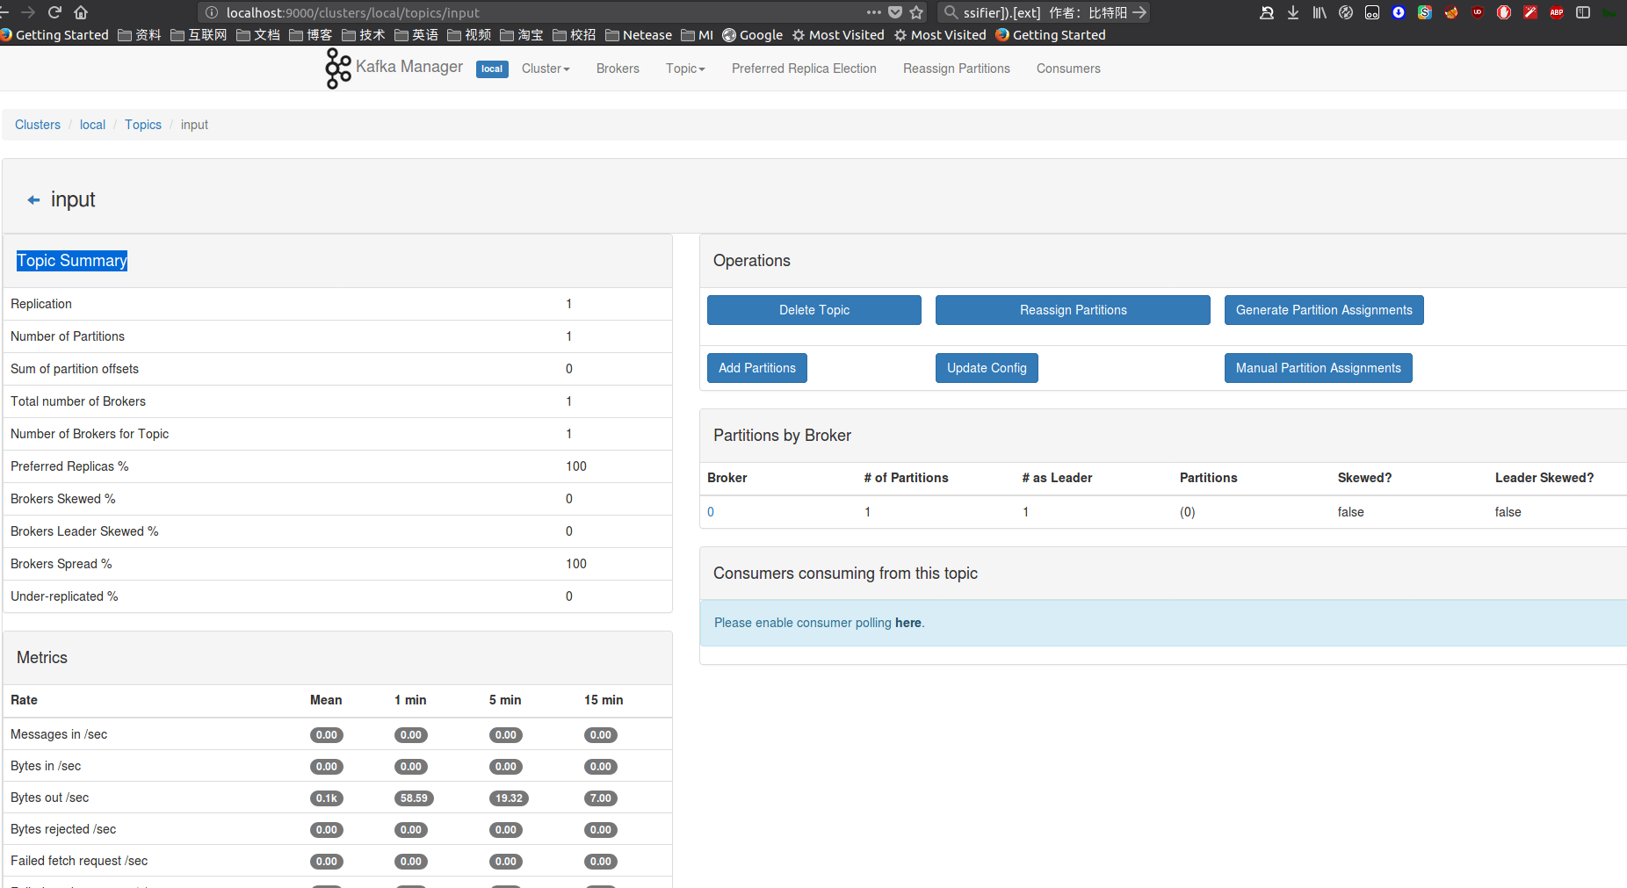Open the Library bookshelf icon
This screenshot has width=1627, height=888.
coord(1320,12)
